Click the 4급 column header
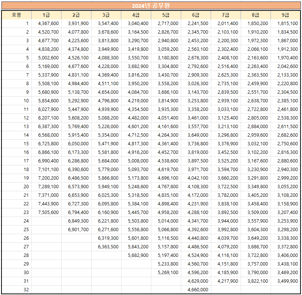302x295 pixels. (136, 15)
